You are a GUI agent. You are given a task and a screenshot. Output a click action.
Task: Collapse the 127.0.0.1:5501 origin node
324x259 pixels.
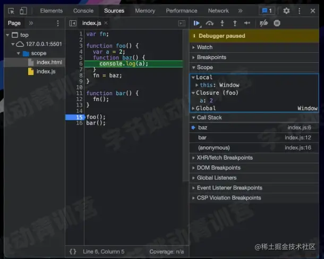13,44
